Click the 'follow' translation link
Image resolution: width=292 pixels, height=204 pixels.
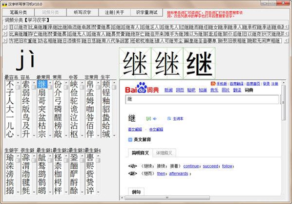click(227, 166)
